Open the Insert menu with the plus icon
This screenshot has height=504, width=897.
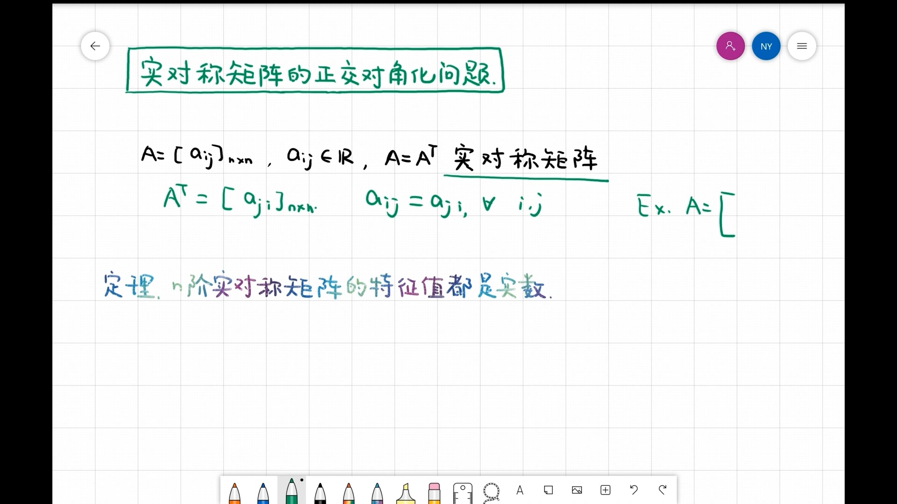pos(605,490)
